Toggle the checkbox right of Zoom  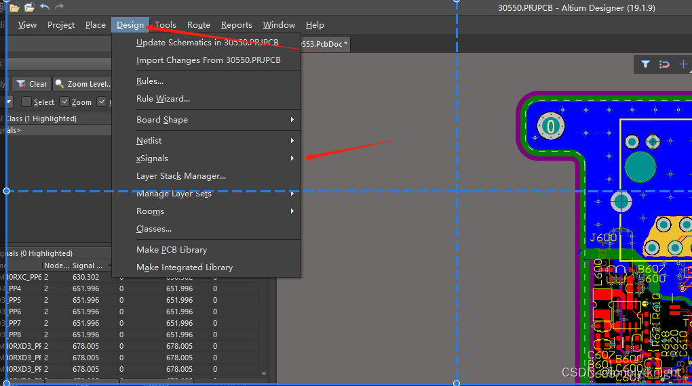[x=102, y=102]
